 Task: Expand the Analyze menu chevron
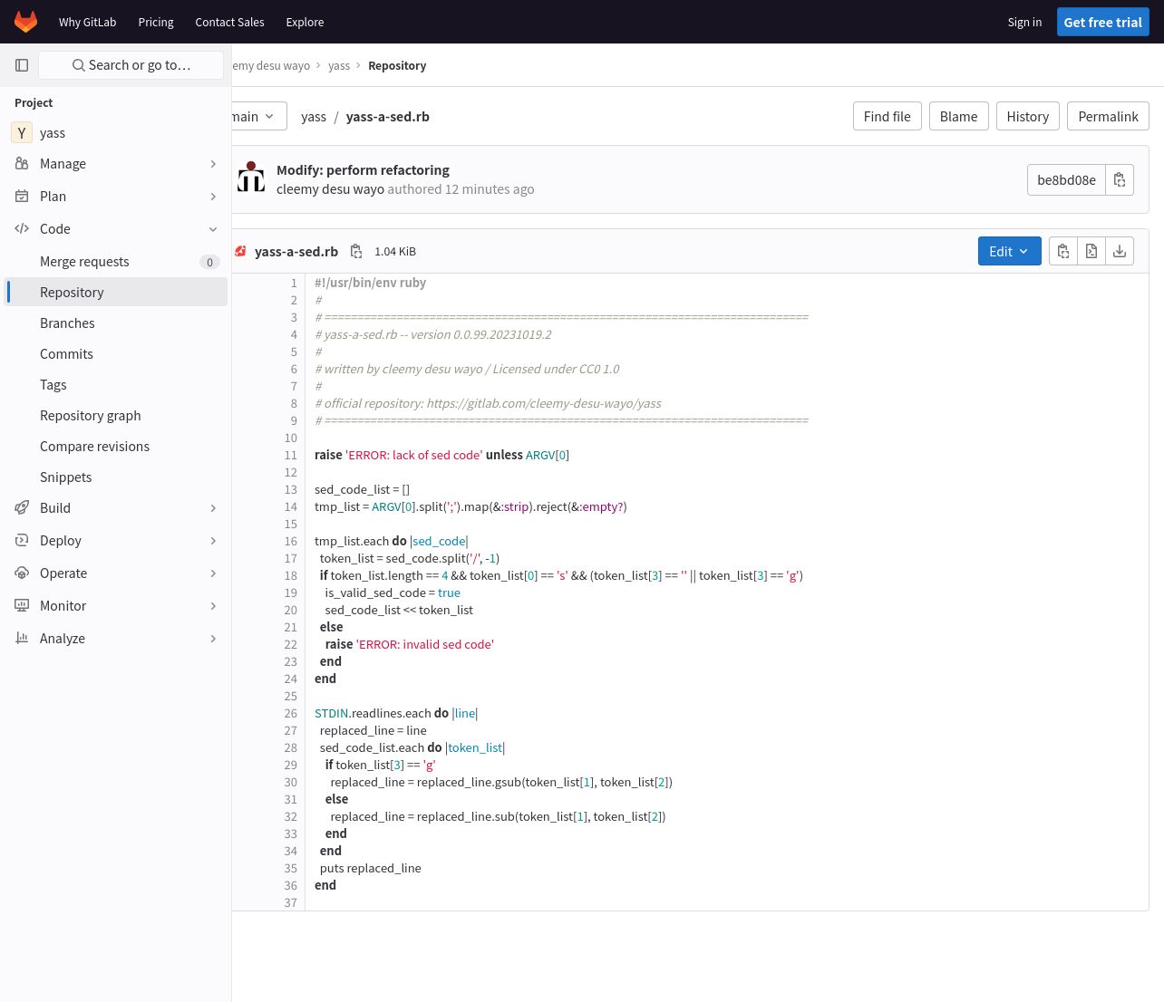coord(213,639)
